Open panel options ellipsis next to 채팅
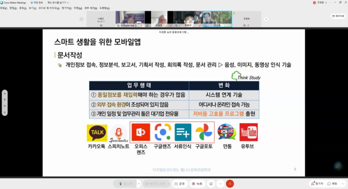Screen dimensions: 348x189 [343, 184]
